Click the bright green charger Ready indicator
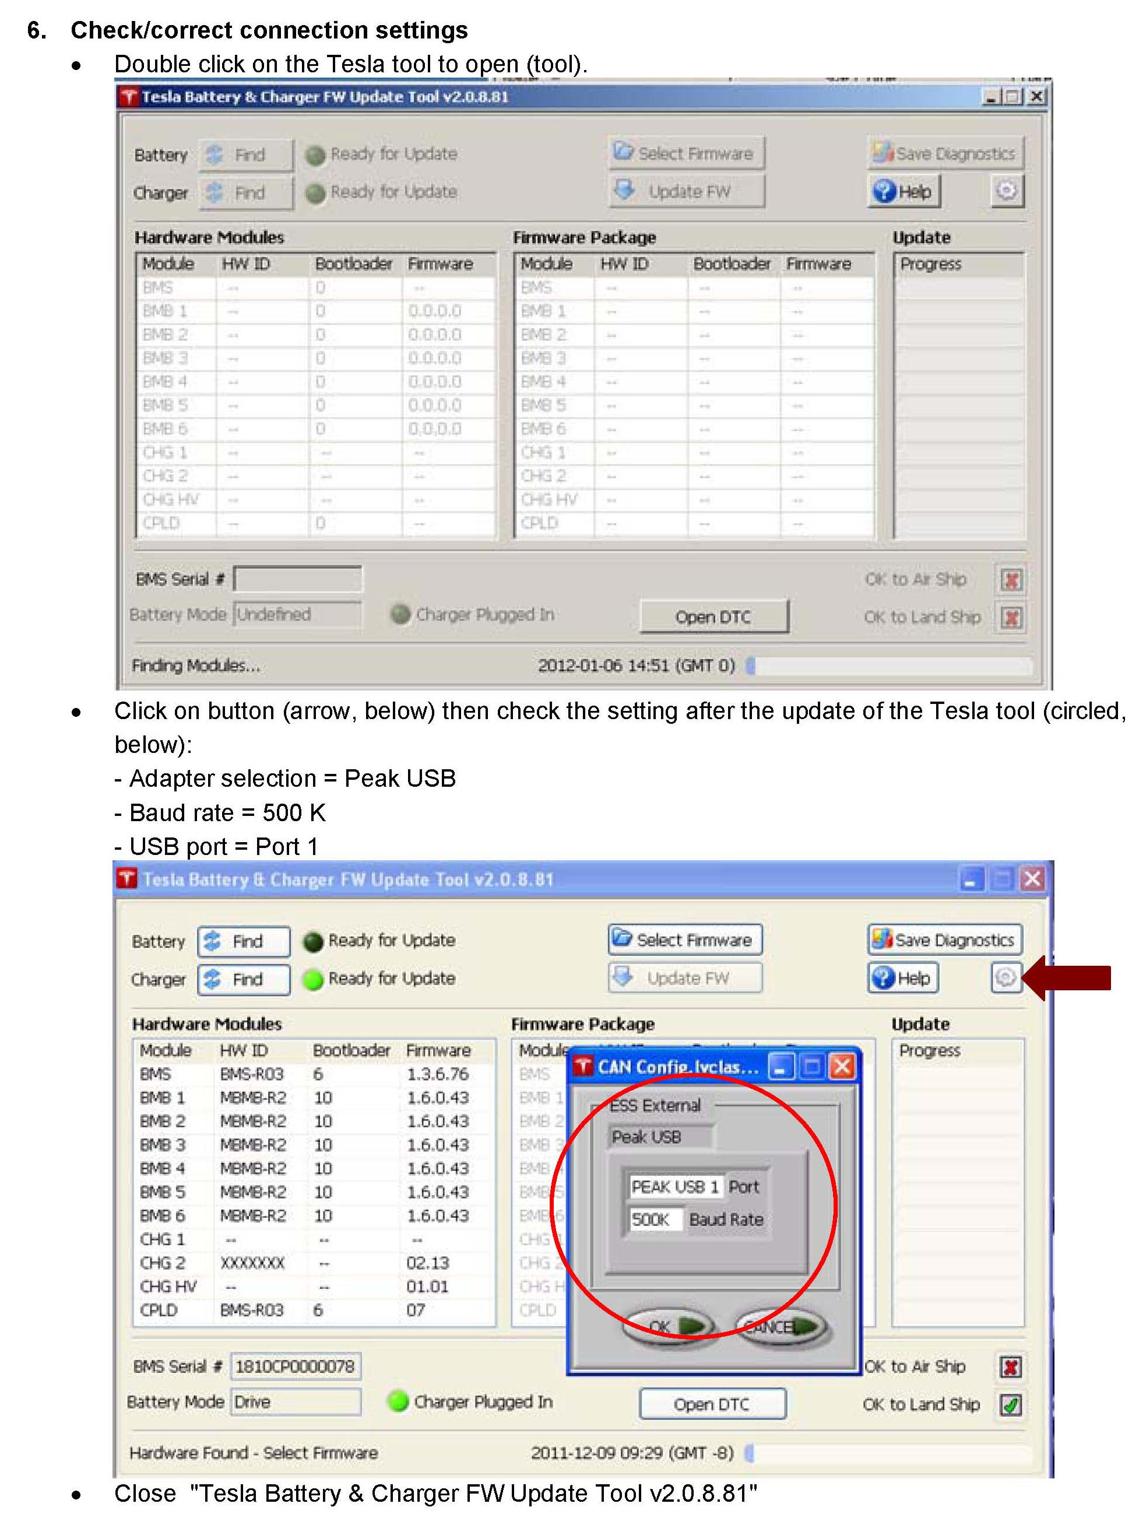The width and height of the screenshot is (1139, 1521). [x=314, y=979]
